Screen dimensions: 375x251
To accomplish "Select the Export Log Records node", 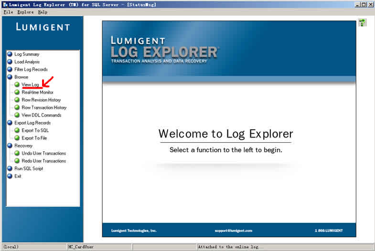I will tap(32, 123).
